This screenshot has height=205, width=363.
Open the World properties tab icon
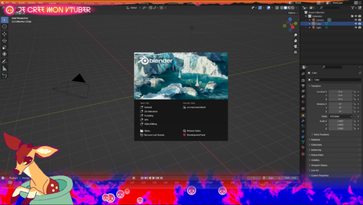pyautogui.click(x=303, y=102)
